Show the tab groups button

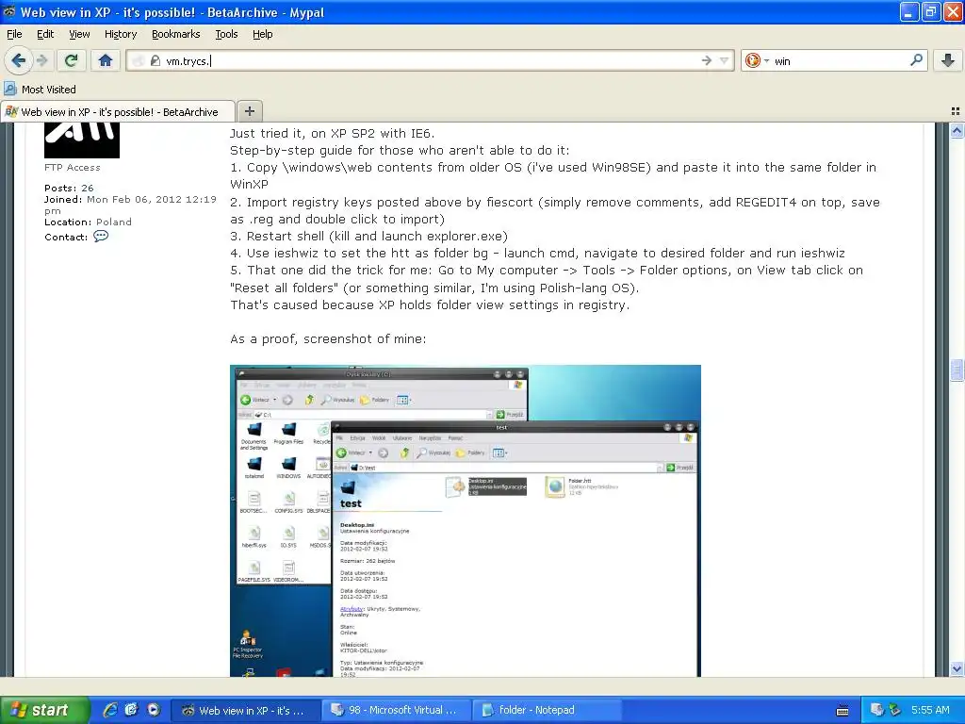[x=956, y=111]
